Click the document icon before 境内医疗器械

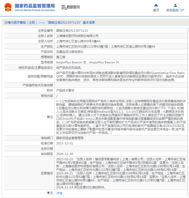(x=6, y=23)
